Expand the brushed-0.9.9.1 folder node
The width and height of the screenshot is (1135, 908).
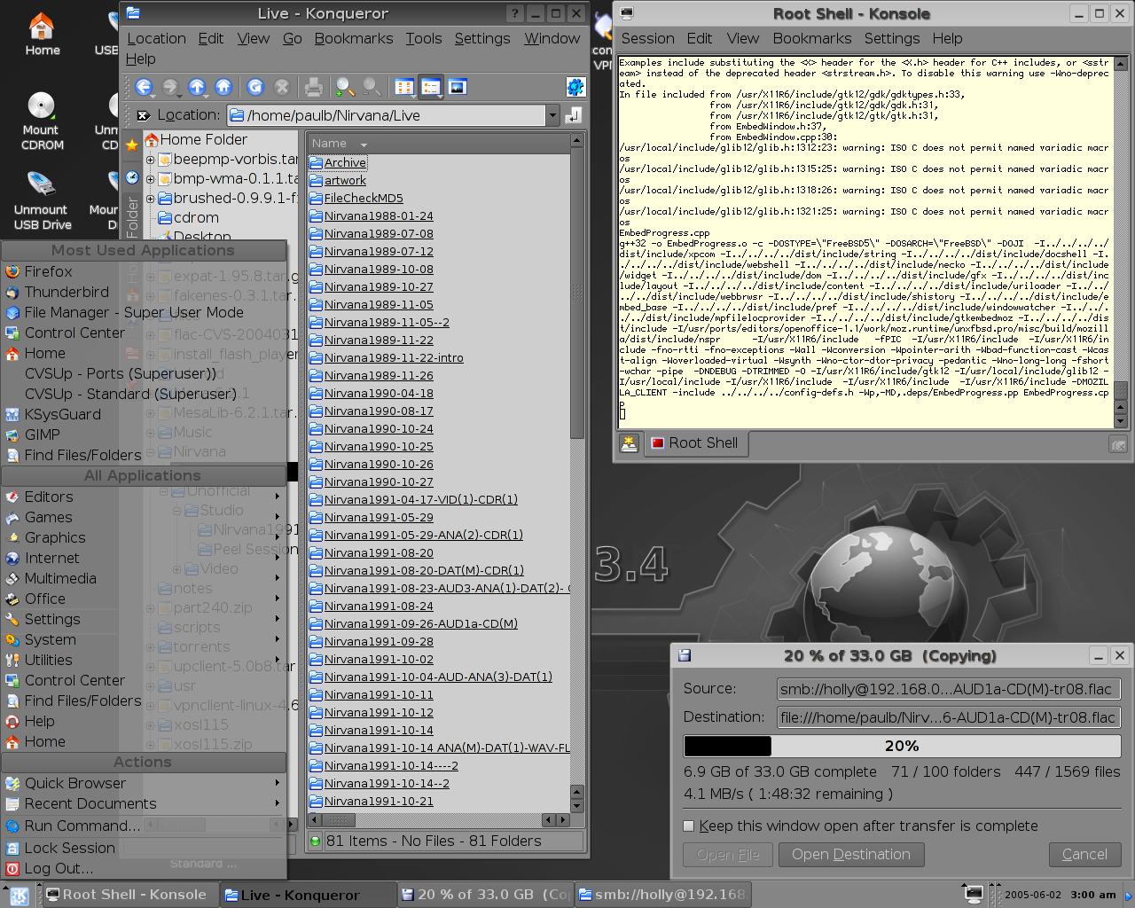coord(151,199)
